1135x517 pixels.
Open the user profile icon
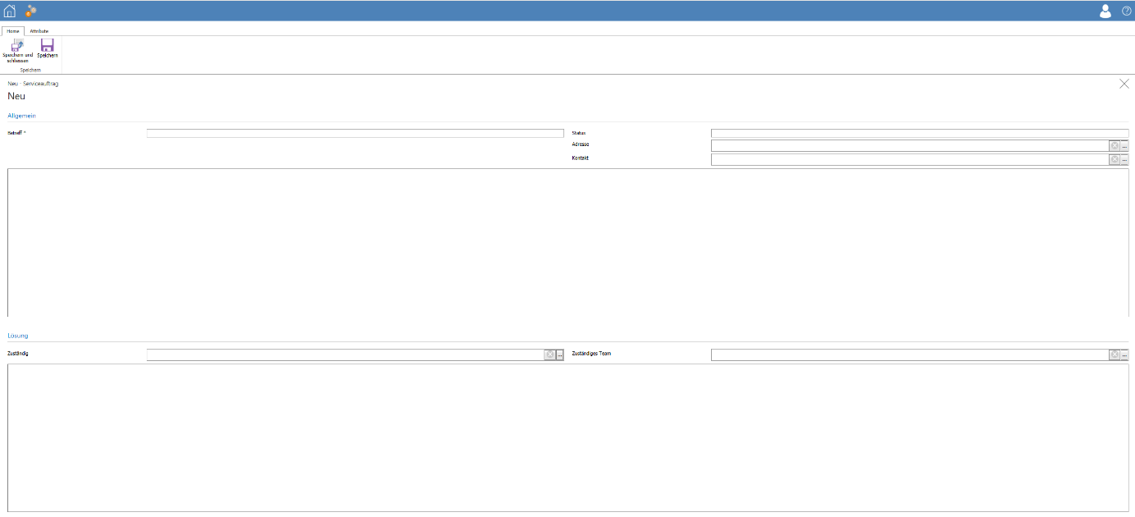(x=1105, y=11)
